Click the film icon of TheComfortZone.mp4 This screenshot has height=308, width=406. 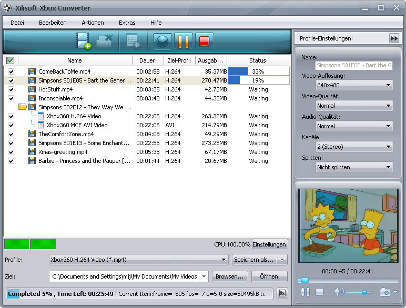point(32,134)
